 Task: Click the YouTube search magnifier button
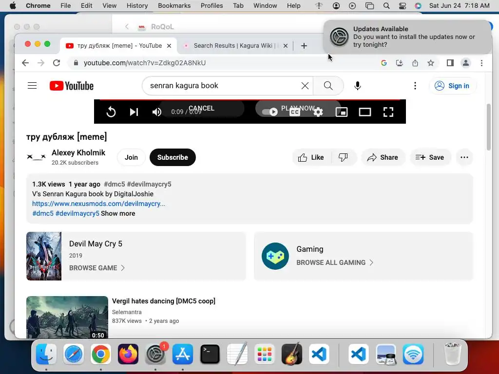pyautogui.click(x=328, y=86)
